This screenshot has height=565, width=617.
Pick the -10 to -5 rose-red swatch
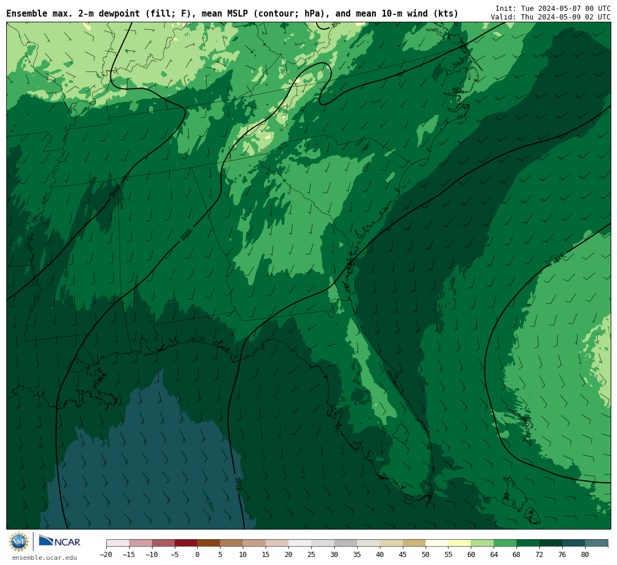pos(163,543)
